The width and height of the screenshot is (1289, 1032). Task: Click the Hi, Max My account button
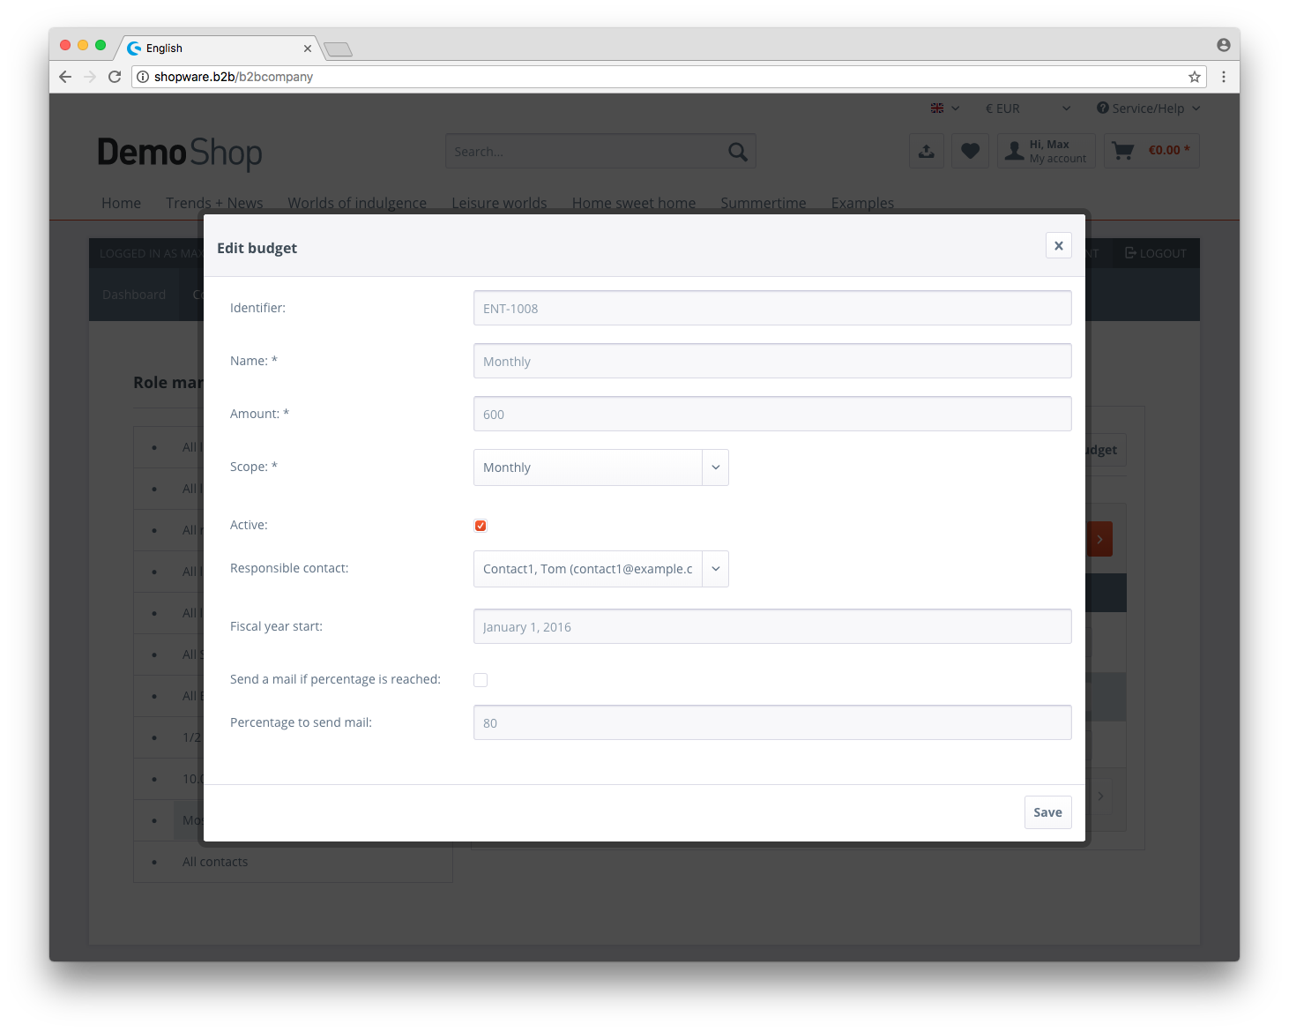[x=1047, y=151]
